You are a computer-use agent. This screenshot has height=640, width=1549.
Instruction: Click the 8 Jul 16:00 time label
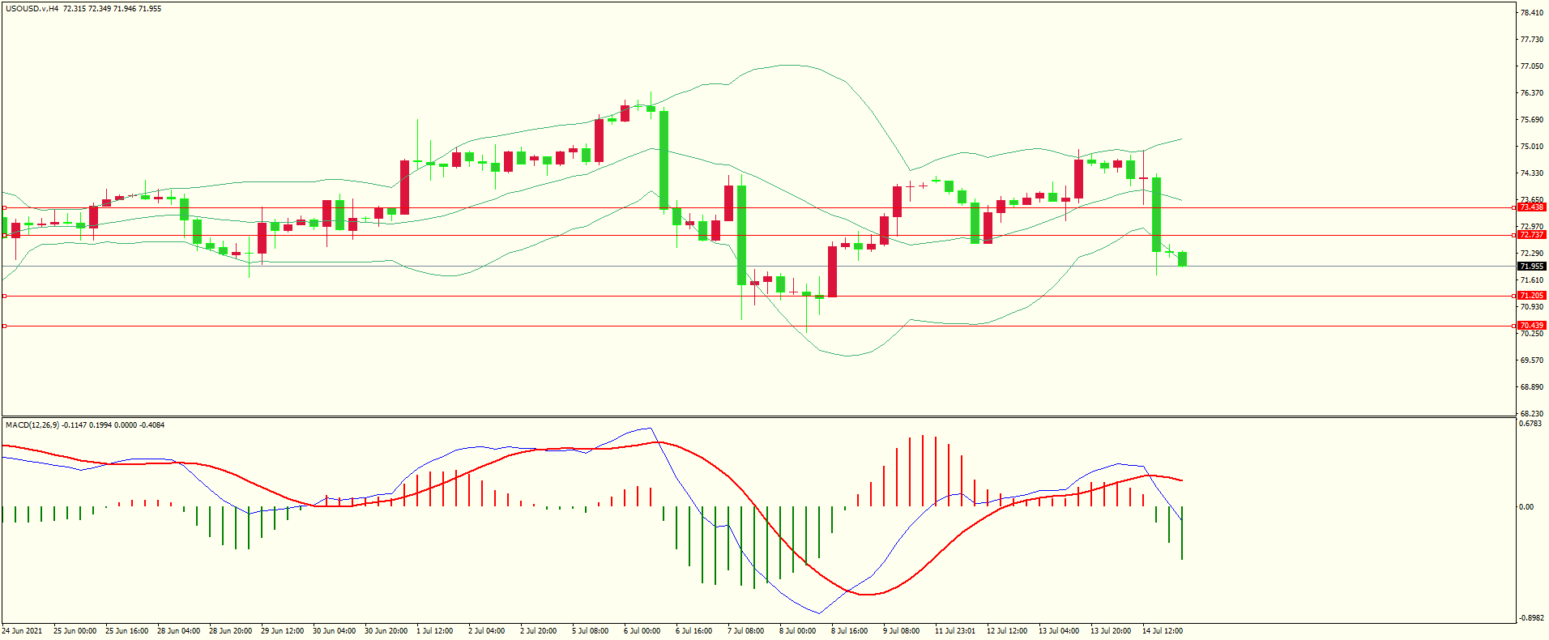(850, 631)
